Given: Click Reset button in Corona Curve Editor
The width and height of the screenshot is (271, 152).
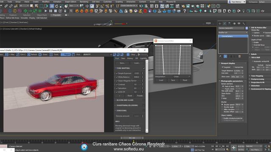Looking at the screenshot, I should click(x=185, y=80).
